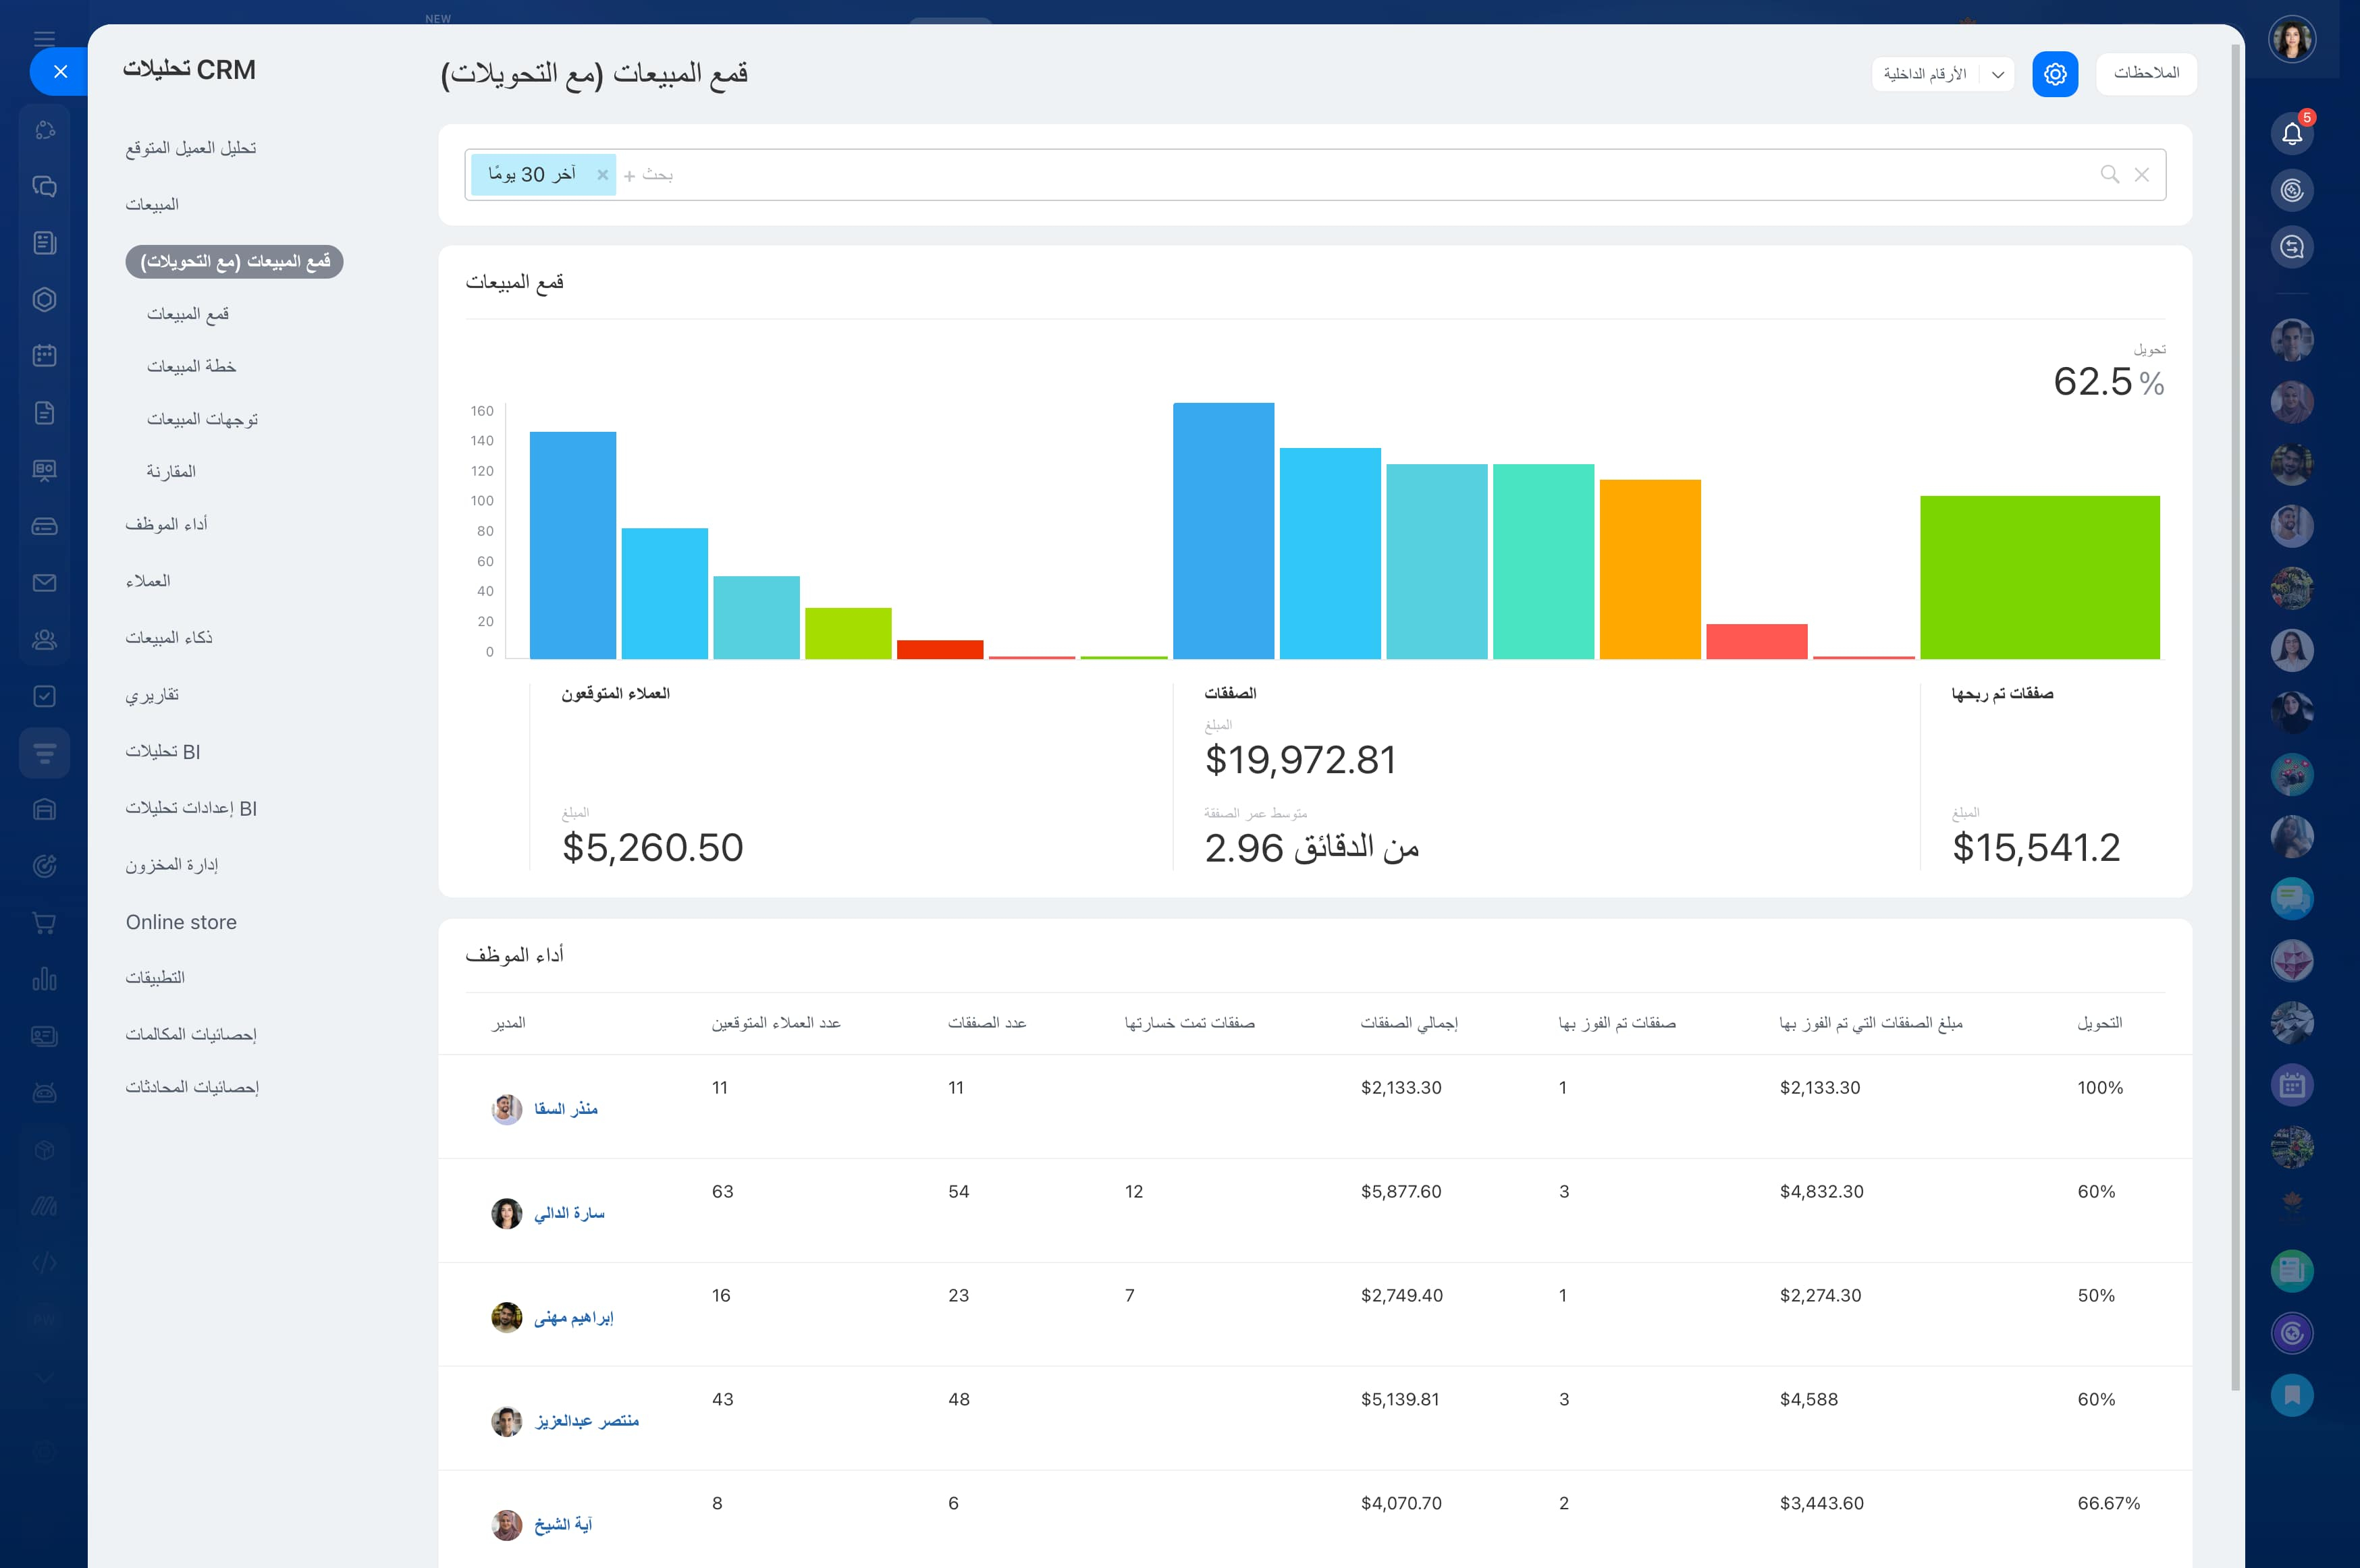
Task: Close the CRM analytics slider panel
Action: [60, 72]
